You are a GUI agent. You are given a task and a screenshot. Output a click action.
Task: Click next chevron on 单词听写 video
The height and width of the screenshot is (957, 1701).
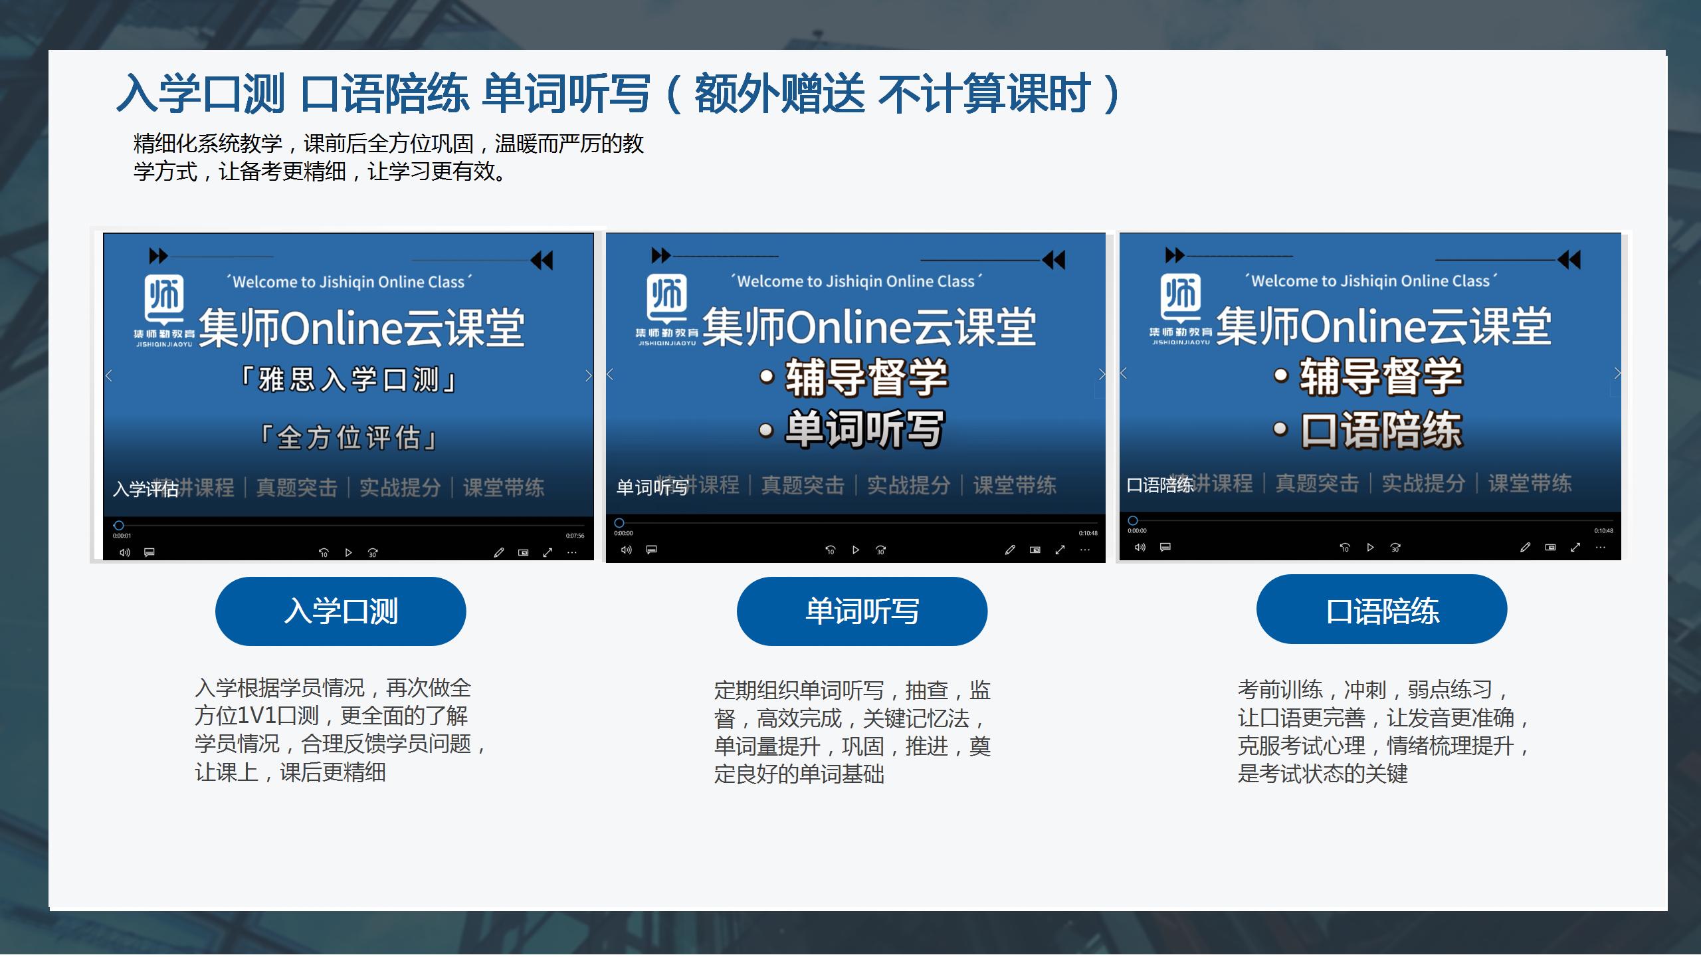click(1102, 375)
